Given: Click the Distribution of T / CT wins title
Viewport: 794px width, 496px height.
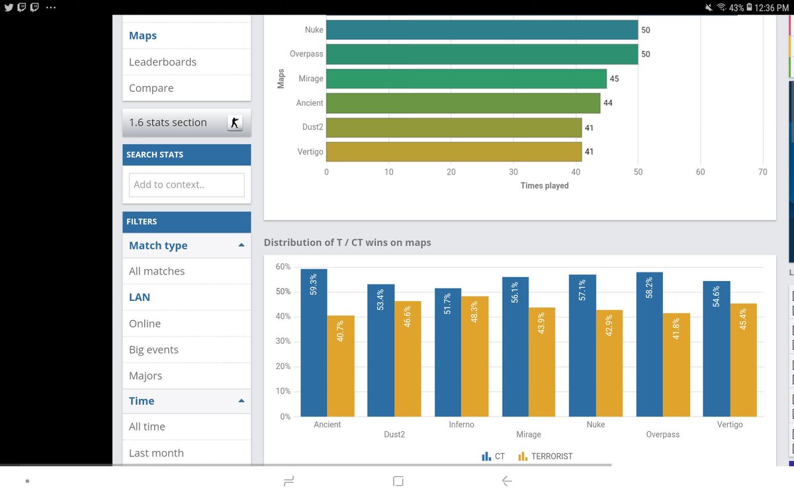Looking at the screenshot, I should 347,243.
